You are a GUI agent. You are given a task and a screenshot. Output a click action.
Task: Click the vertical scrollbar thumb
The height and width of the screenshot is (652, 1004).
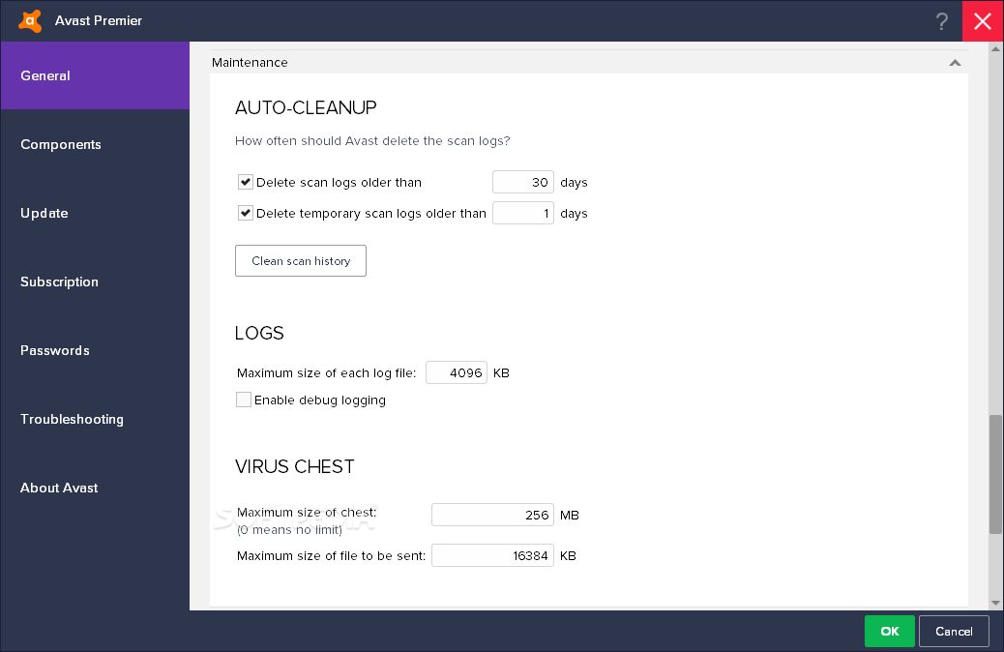pyautogui.click(x=995, y=475)
